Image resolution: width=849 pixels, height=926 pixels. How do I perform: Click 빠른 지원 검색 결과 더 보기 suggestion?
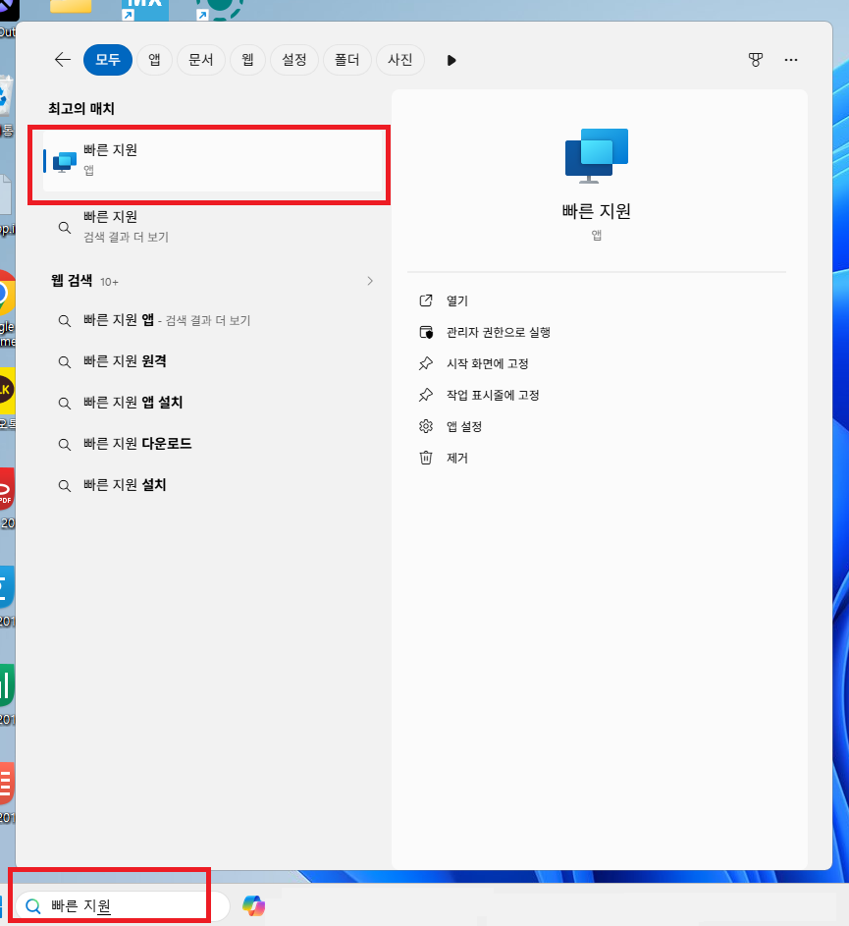[x=213, y=227]
